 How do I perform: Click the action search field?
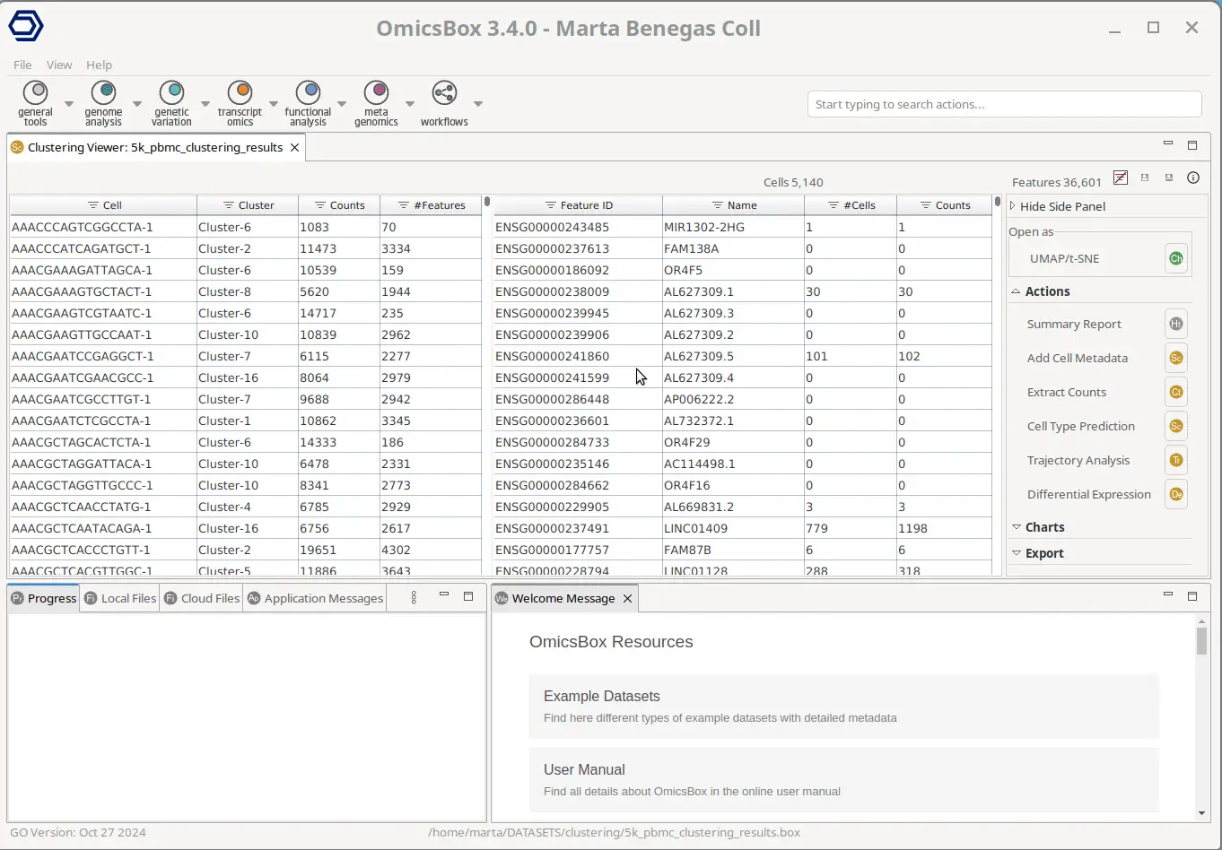click(1004, 104)
